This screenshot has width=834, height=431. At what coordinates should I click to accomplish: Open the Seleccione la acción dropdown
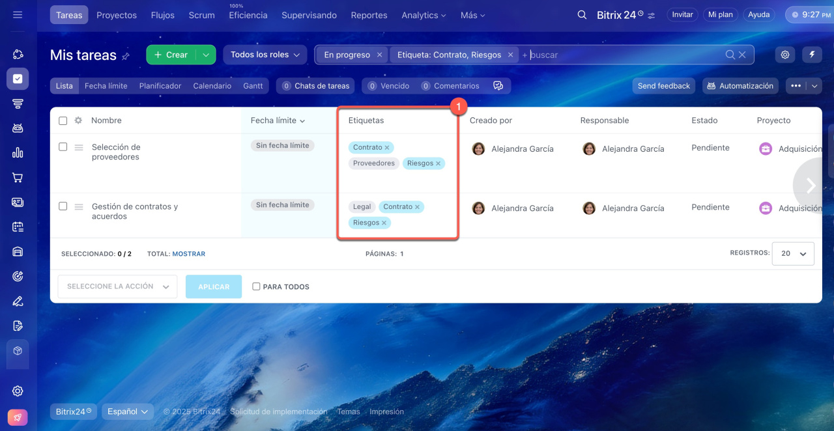click(x=117, y=286)
